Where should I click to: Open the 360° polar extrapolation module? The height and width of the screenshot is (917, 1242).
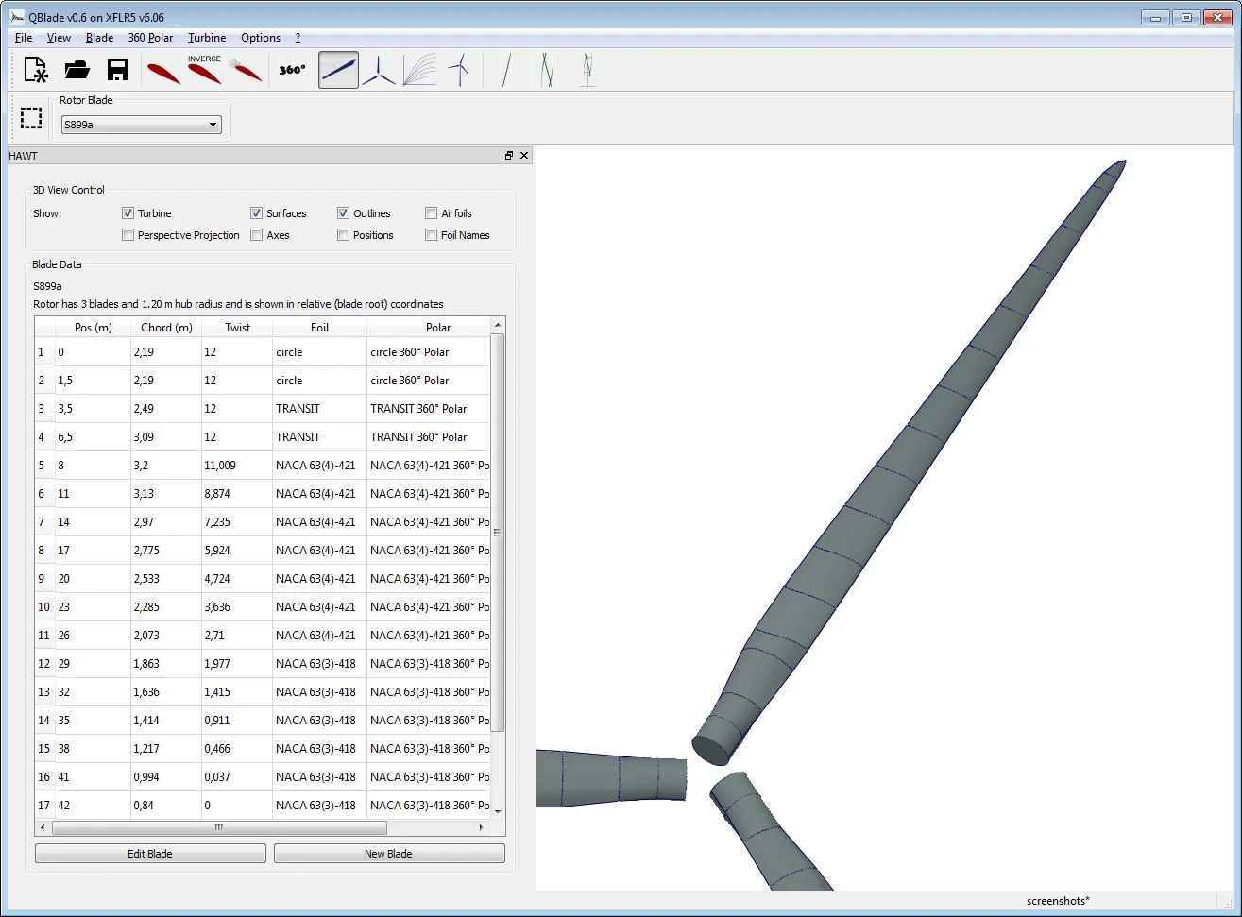pyautogui.click(x=290, y=70)
